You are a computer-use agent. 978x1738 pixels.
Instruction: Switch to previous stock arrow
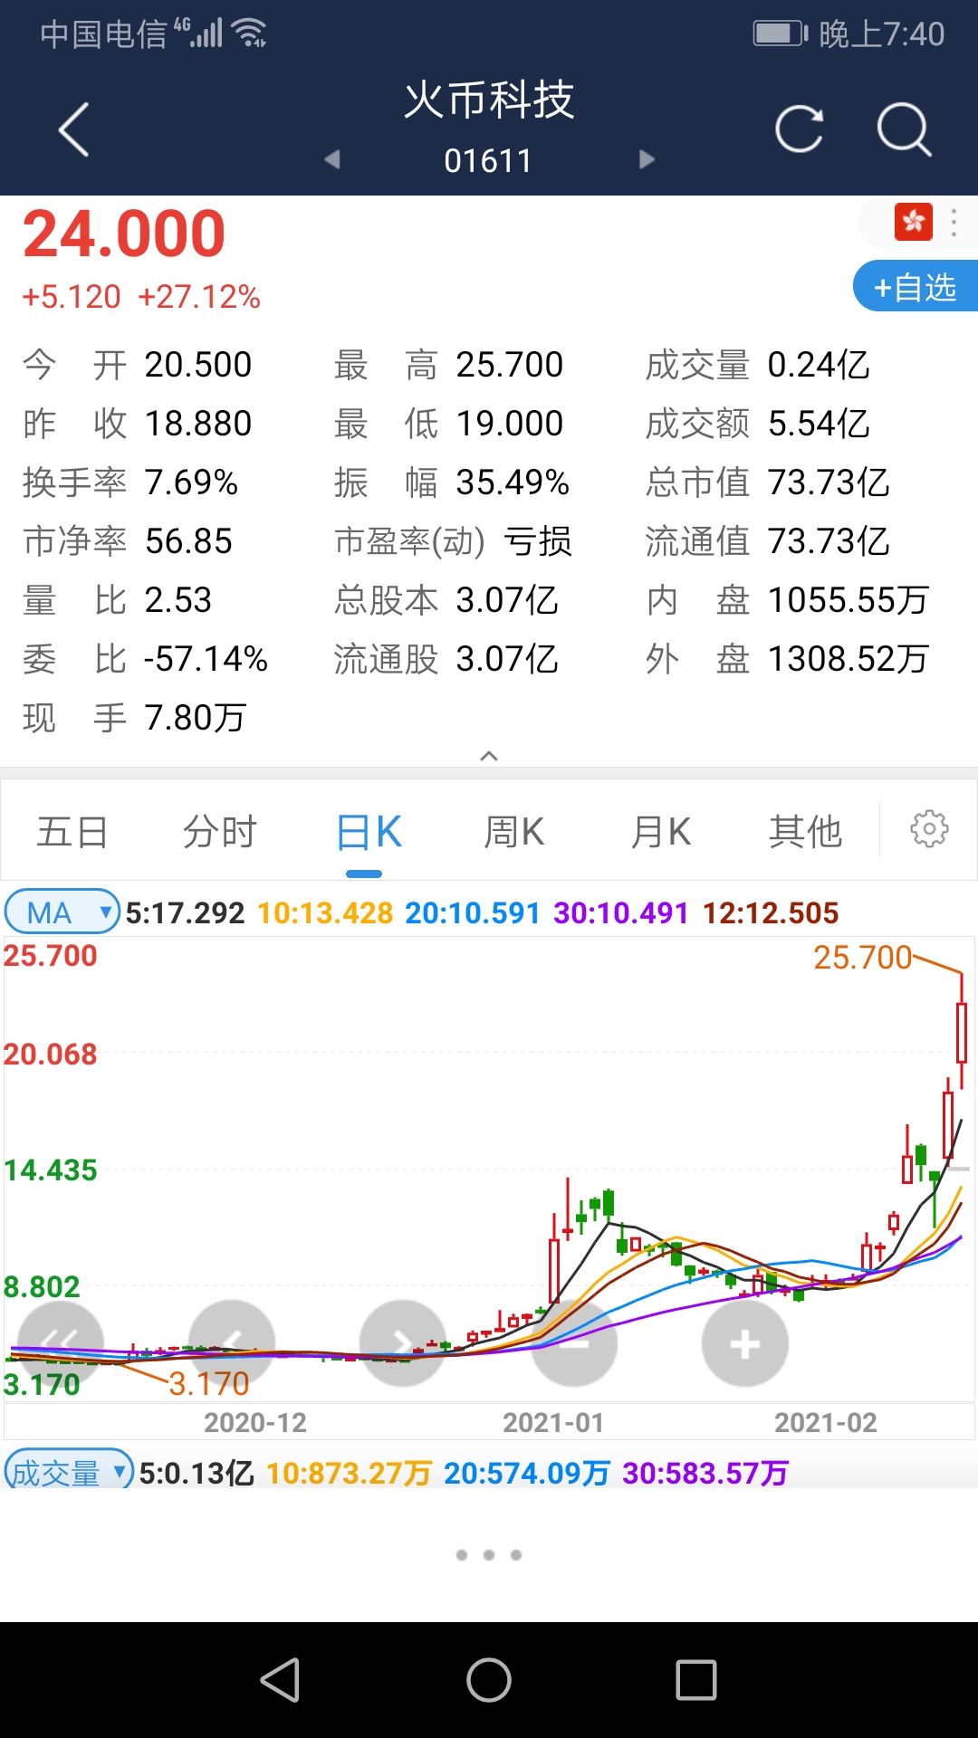click(x=332, y=159)
